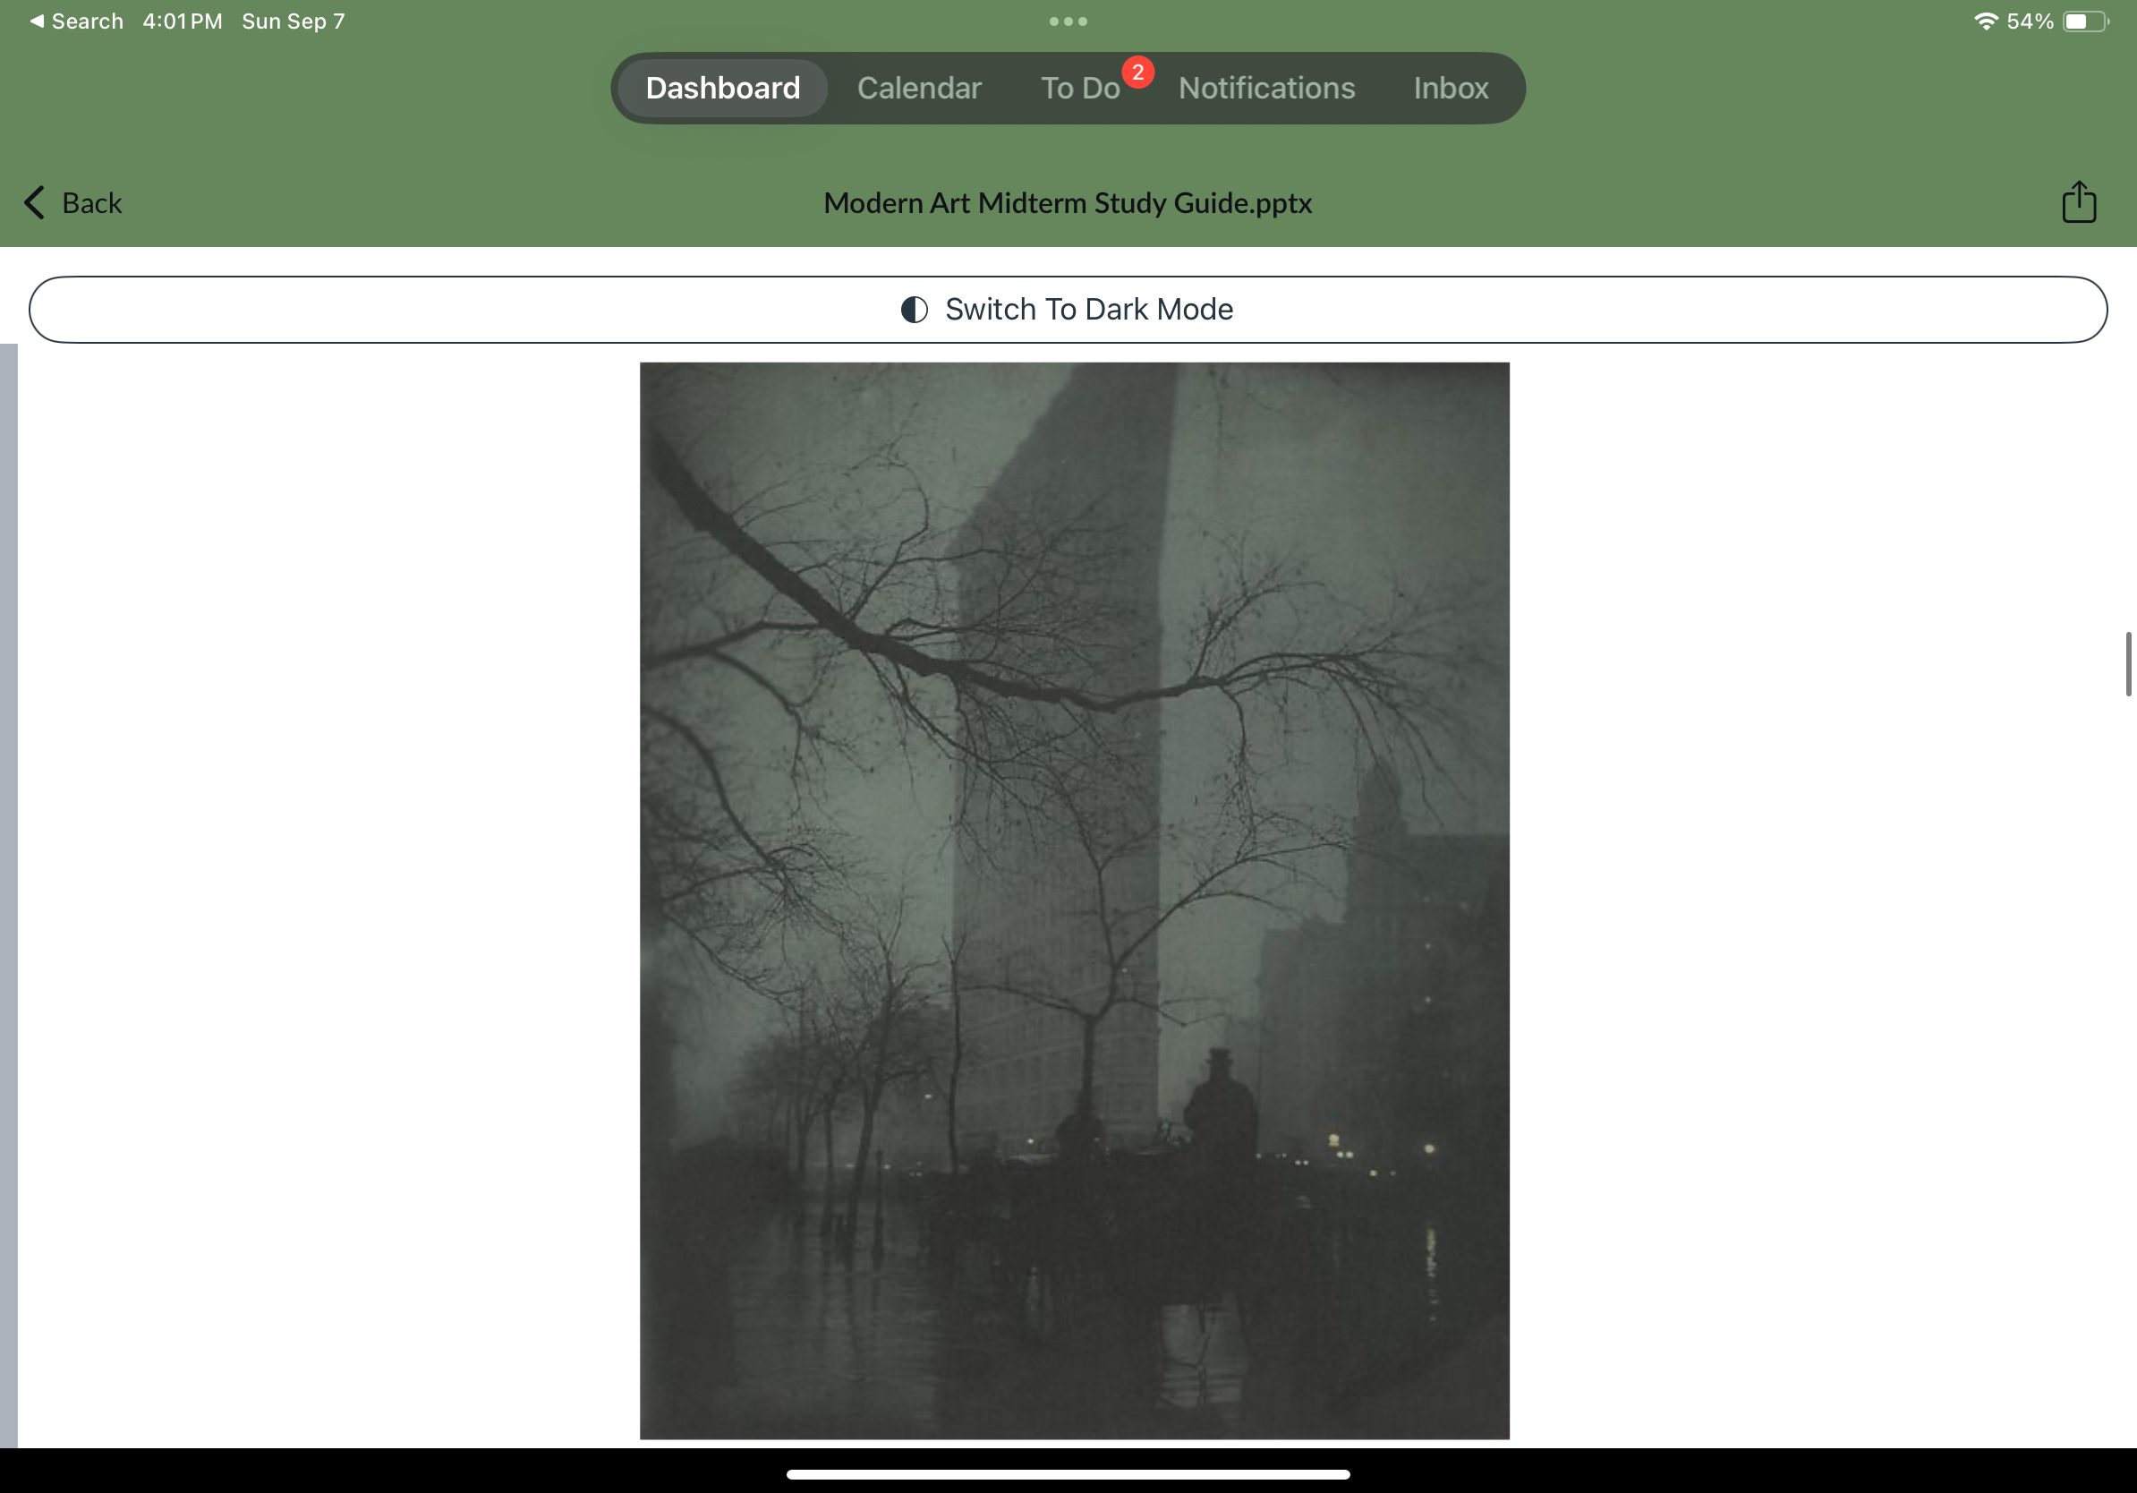Tap the share icon in the header
This screenshot has height=1493, width=2137.
pos(2078,202)
